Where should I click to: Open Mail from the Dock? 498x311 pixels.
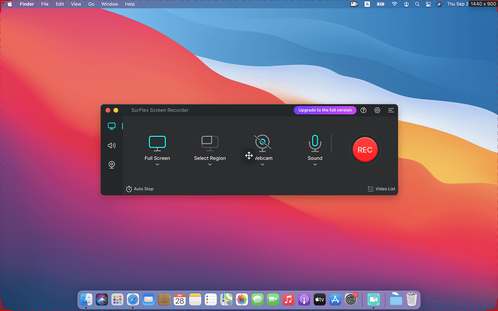[x=148, y=299]
